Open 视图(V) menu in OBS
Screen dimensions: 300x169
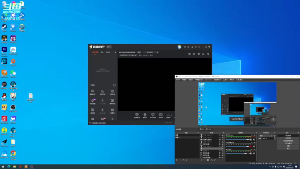[x=191, y=80]
